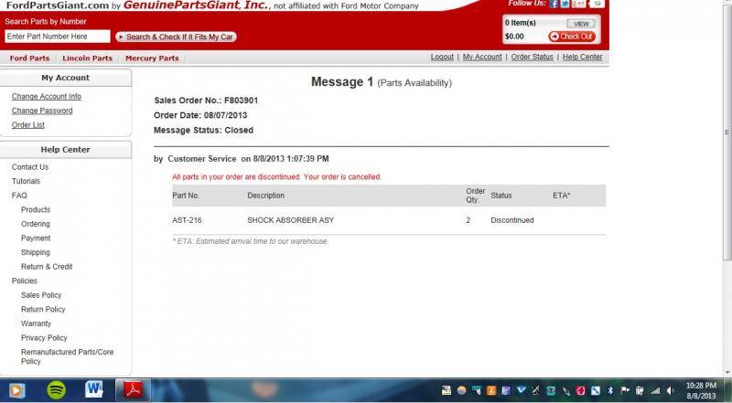
Task: Open the Twitter follow icon
Action: [x=565, y=5]
